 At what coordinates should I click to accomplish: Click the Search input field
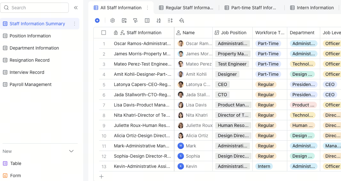34,8
